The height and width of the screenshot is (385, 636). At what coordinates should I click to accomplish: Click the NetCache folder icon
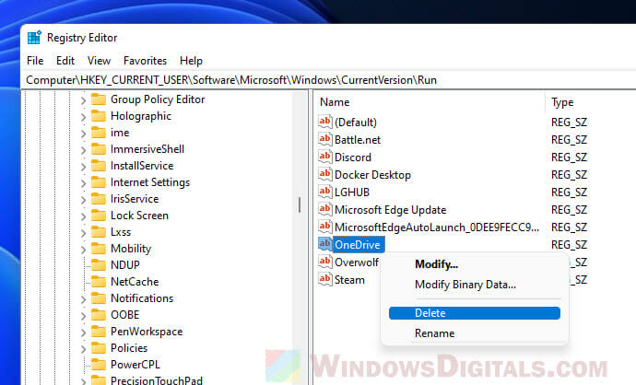click(x=99, y=282)
